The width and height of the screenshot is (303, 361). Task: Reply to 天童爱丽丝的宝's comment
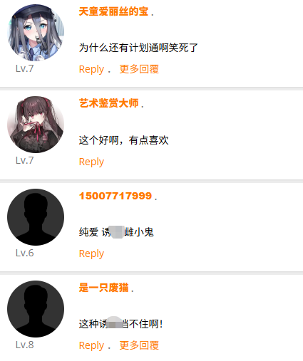click(91, 69)
